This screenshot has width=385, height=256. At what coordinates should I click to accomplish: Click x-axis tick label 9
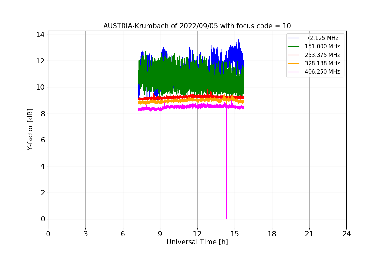pyautogui.click(x=160, y=234)
